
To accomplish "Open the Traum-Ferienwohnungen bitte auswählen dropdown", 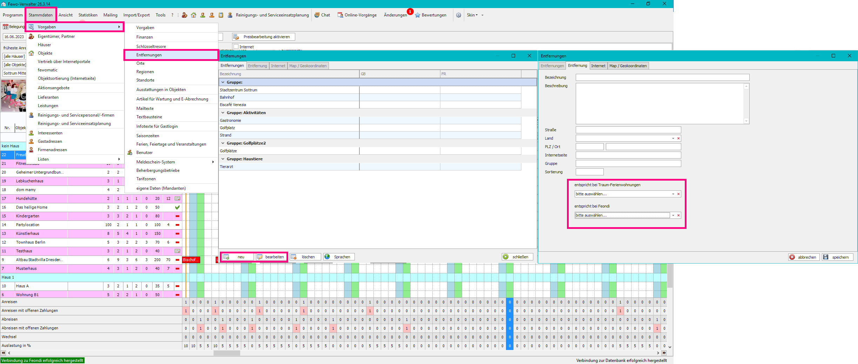I will coord(673,194).
